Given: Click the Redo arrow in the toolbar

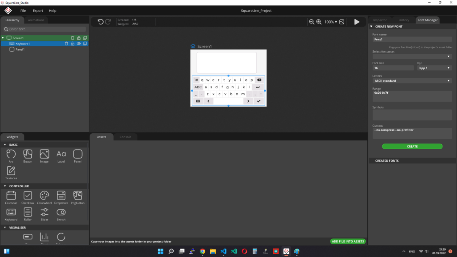Looking at the screenshot, I should click(108, 22).
